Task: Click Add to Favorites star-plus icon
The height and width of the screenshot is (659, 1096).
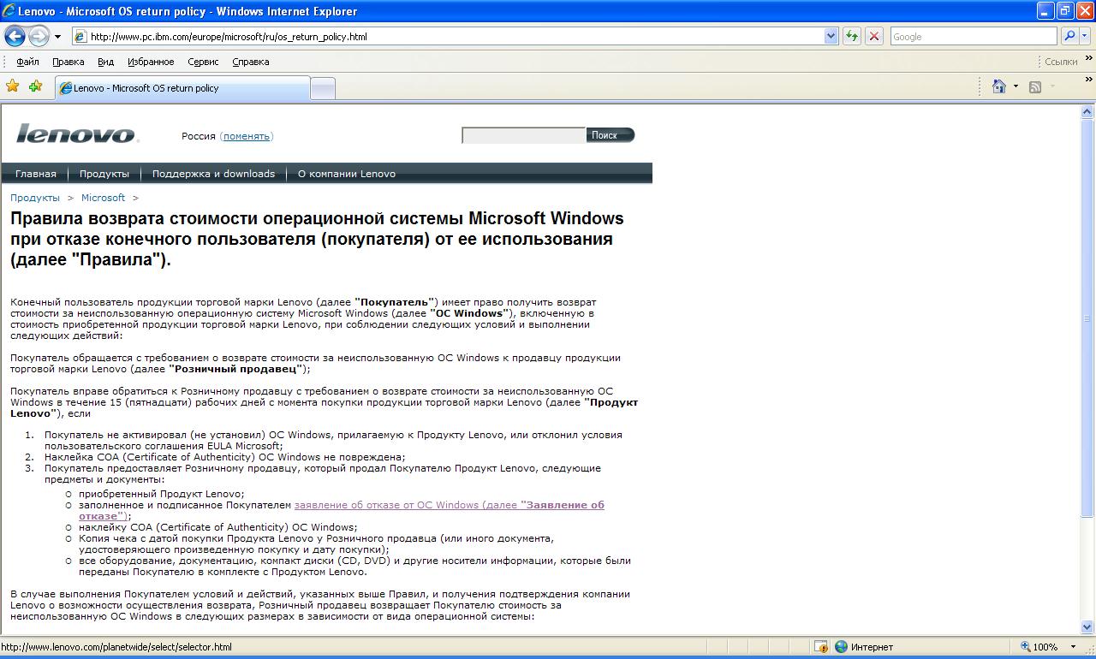Action: tap(35, 86)
